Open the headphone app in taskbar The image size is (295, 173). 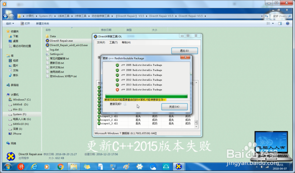click(x=166, y=167)
